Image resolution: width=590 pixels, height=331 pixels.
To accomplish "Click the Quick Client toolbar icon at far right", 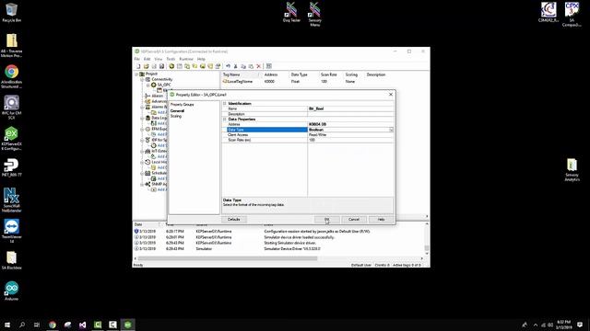I will (269, 66).
